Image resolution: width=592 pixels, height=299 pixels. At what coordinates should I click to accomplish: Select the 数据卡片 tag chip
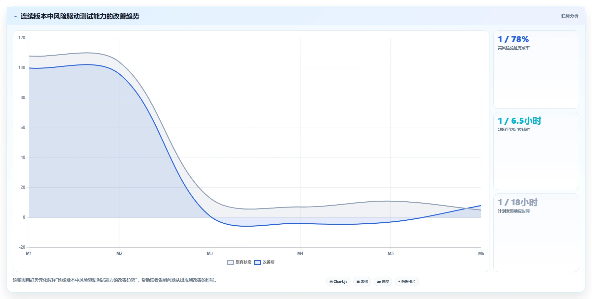[x=407, y=282]
